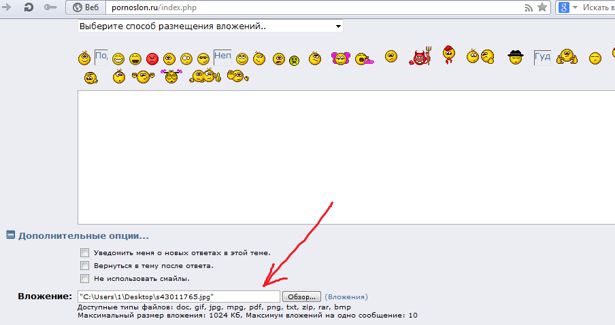This screenshot has width=615, height=325.
Task: Open the '(Вложения)' link
Action: [x=346, y=297]
